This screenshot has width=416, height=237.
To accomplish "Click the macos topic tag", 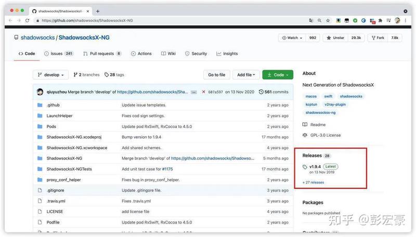I will 311,96.
